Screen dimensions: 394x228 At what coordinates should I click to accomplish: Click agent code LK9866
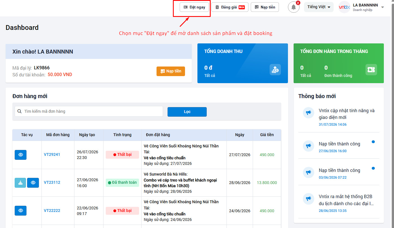tap(42, 68)
